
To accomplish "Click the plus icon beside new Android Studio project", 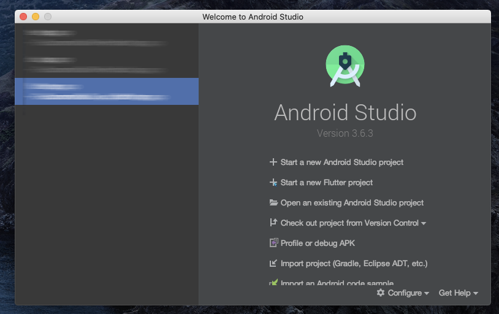I will point(273,162).
